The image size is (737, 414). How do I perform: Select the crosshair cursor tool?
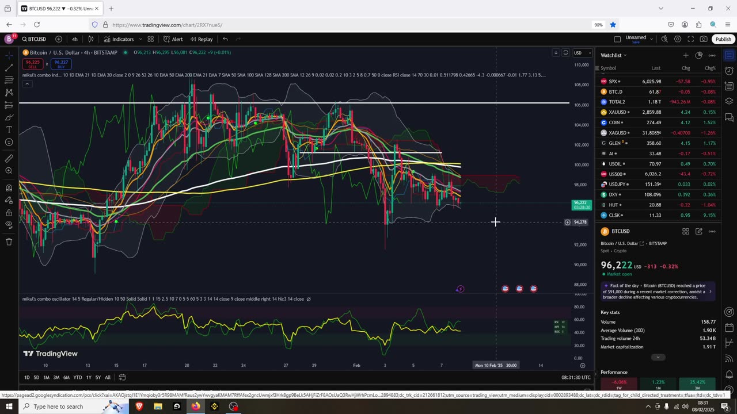(9, 55)
